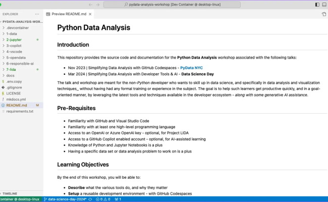The height and width of the screenshot is (202, 328).
Task: Click the preview icon on README tab
Action: (48, 14)
